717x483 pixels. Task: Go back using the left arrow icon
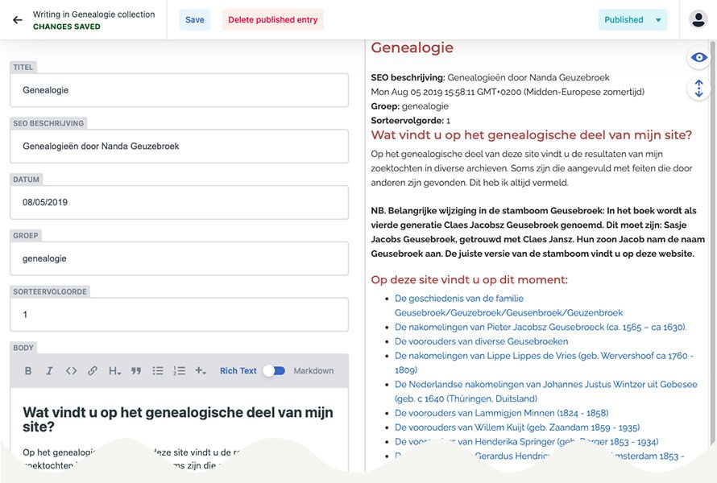coord(18,19)
